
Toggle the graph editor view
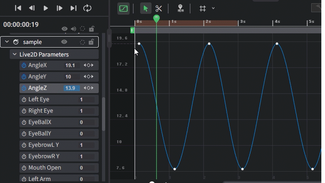[x=123, y=9]
